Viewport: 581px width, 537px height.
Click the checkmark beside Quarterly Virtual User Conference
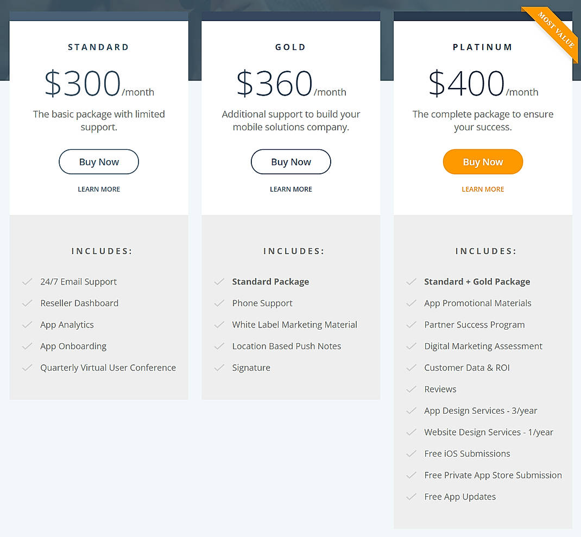point(27,368)
